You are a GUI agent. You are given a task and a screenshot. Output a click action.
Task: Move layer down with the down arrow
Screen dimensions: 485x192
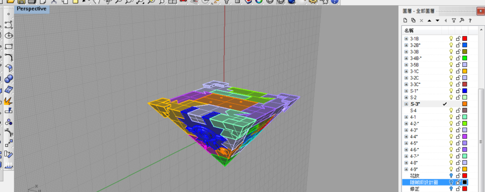(x=437, y=20)
